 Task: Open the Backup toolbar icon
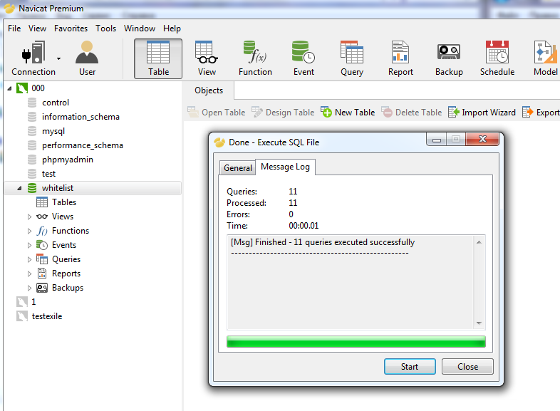click(x=449, y=58)
